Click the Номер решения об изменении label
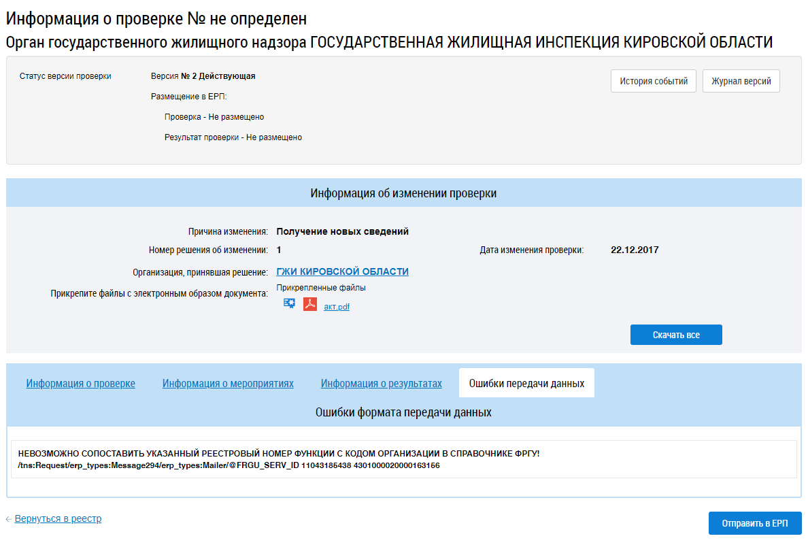 (208, 250)
